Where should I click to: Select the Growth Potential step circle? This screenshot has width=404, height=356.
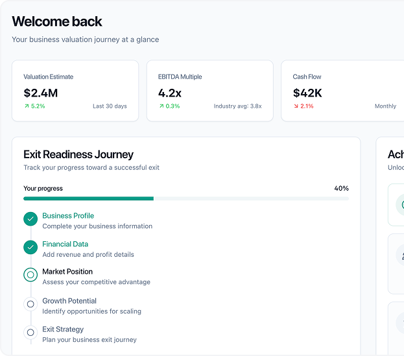point(30,304)
